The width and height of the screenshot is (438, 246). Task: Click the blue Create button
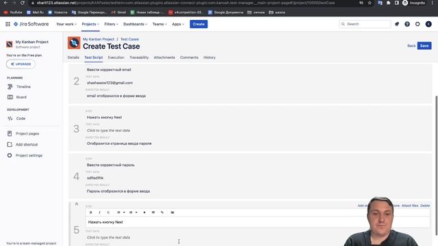tap(198, 25)
